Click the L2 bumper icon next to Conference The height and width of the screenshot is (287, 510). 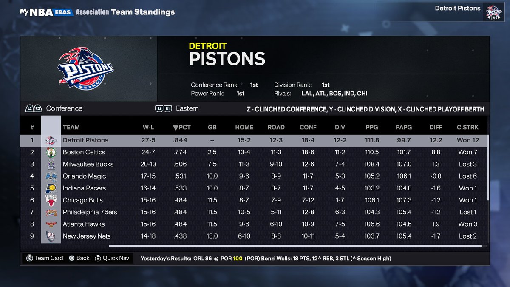pos(29,108)
